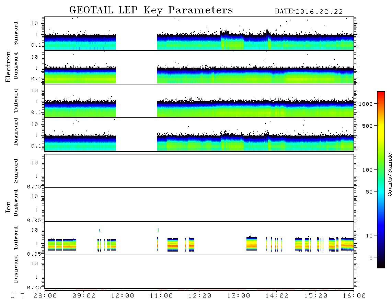The width and height of the screenshot is (392, 302).
Task: Select the Ion "Sunward" panel label
Action: pos(16,171)
